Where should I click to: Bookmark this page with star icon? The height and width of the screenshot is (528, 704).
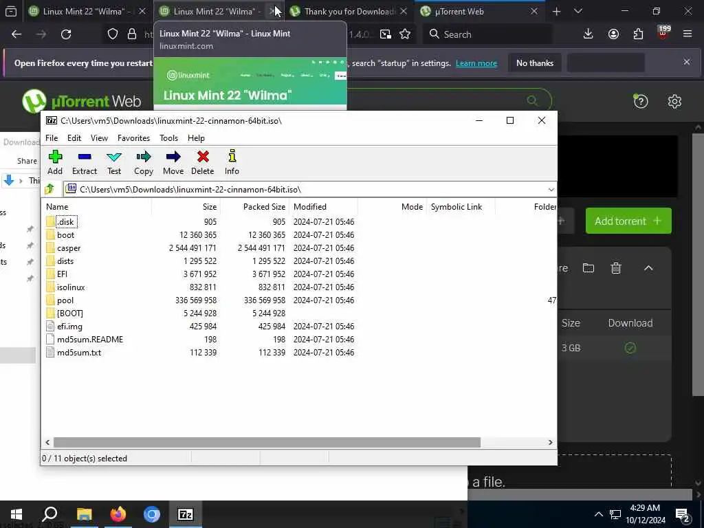click(x=405, y=34)
